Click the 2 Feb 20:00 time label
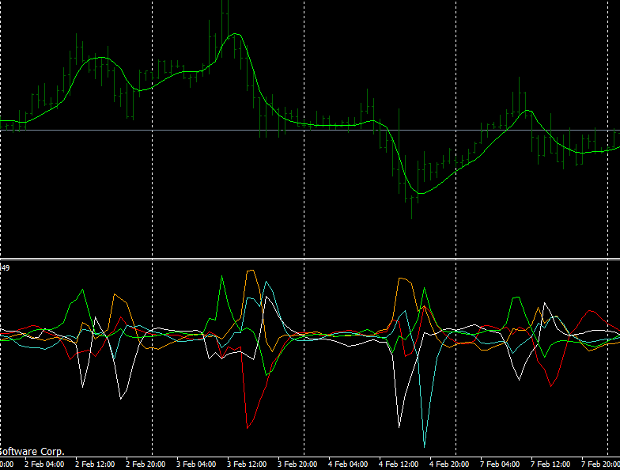Screen dimensions: 620x470 tap(146, 464)
